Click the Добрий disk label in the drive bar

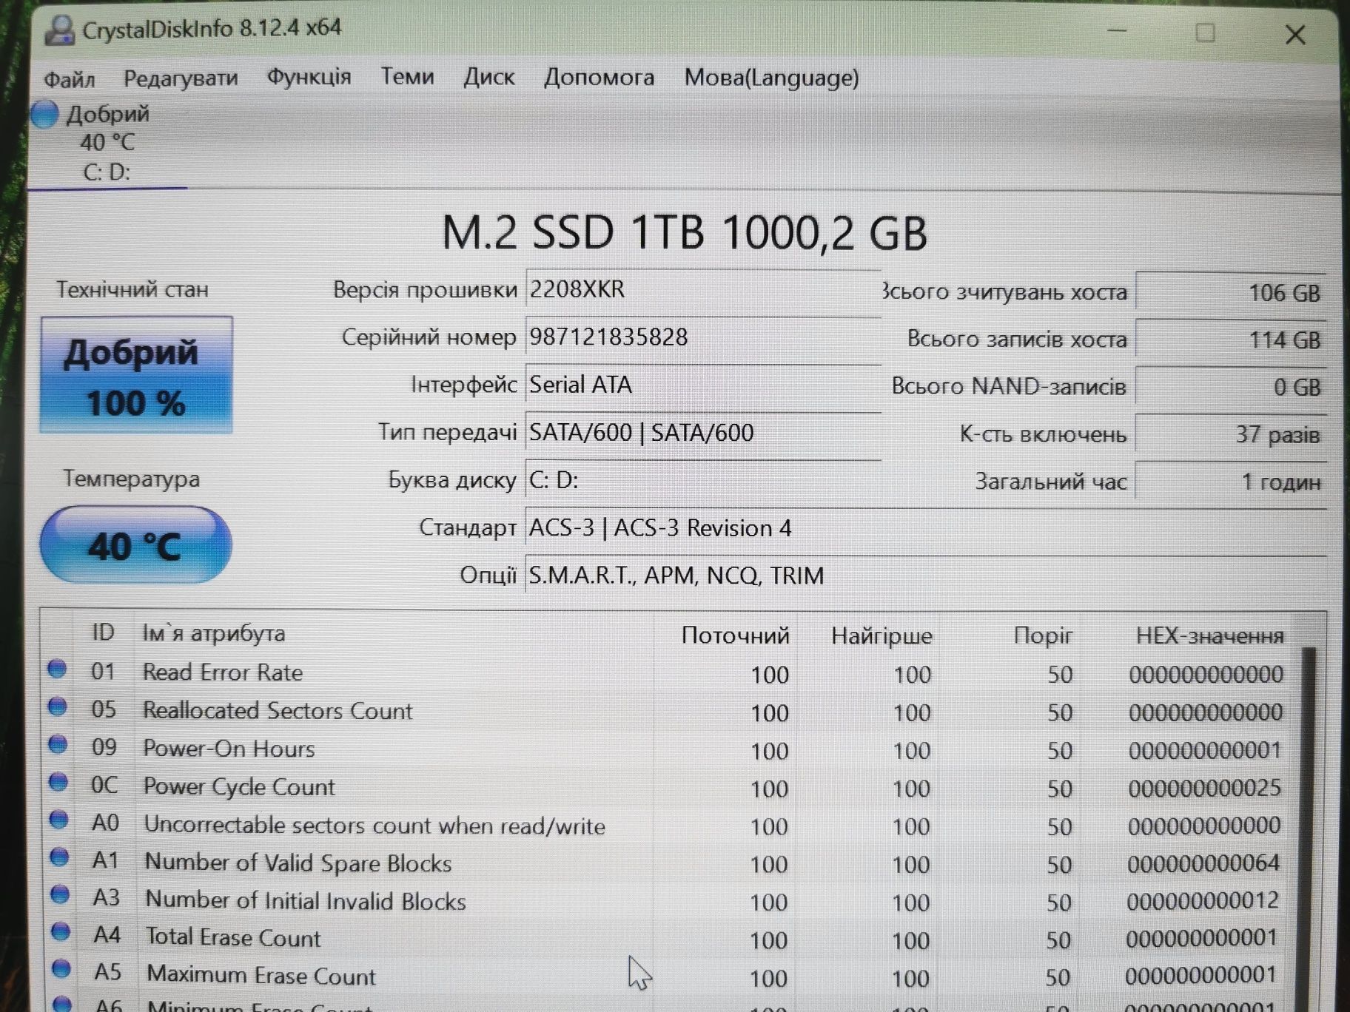click(x=108, y=114)
